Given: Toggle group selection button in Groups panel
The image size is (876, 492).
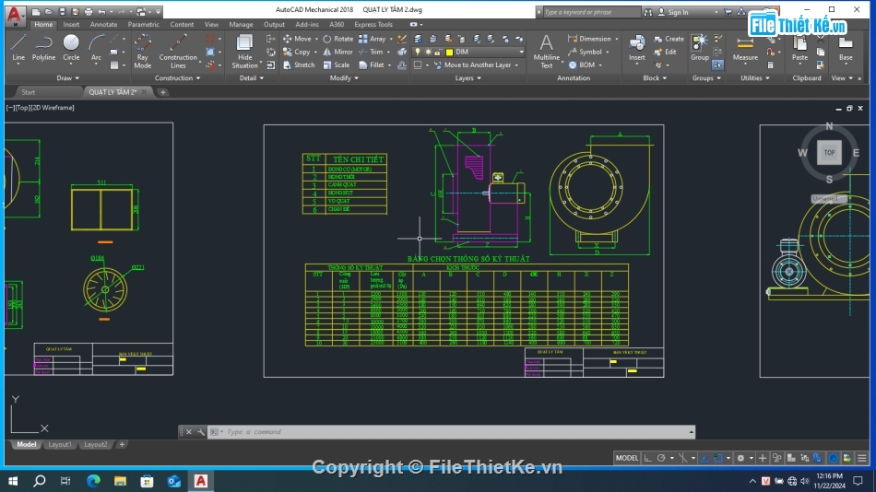Looking at the screenshot, I should coord(718,64).
